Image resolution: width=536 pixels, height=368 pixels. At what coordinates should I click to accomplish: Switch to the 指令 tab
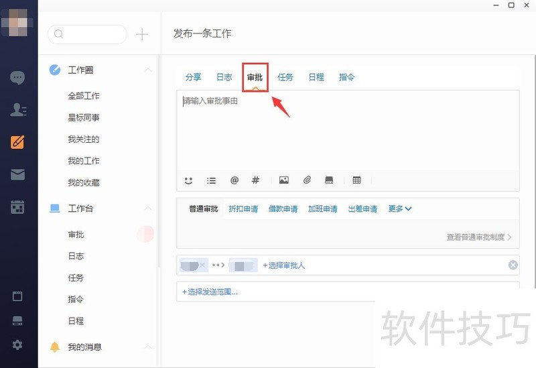[x=346, y=77]
